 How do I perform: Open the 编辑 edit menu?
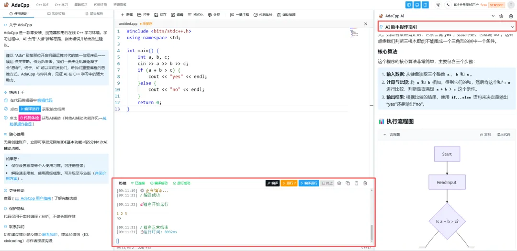click(177, 15)
